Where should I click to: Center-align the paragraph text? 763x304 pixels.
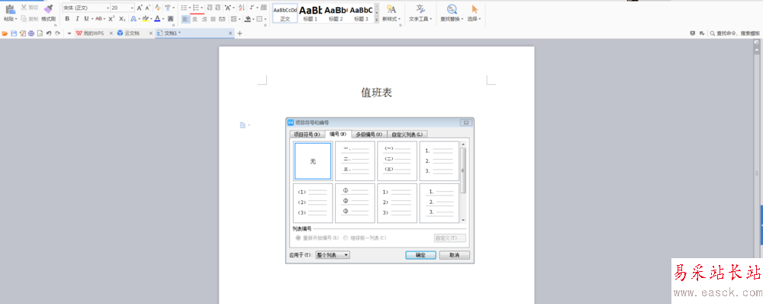[x=195, y=19]
